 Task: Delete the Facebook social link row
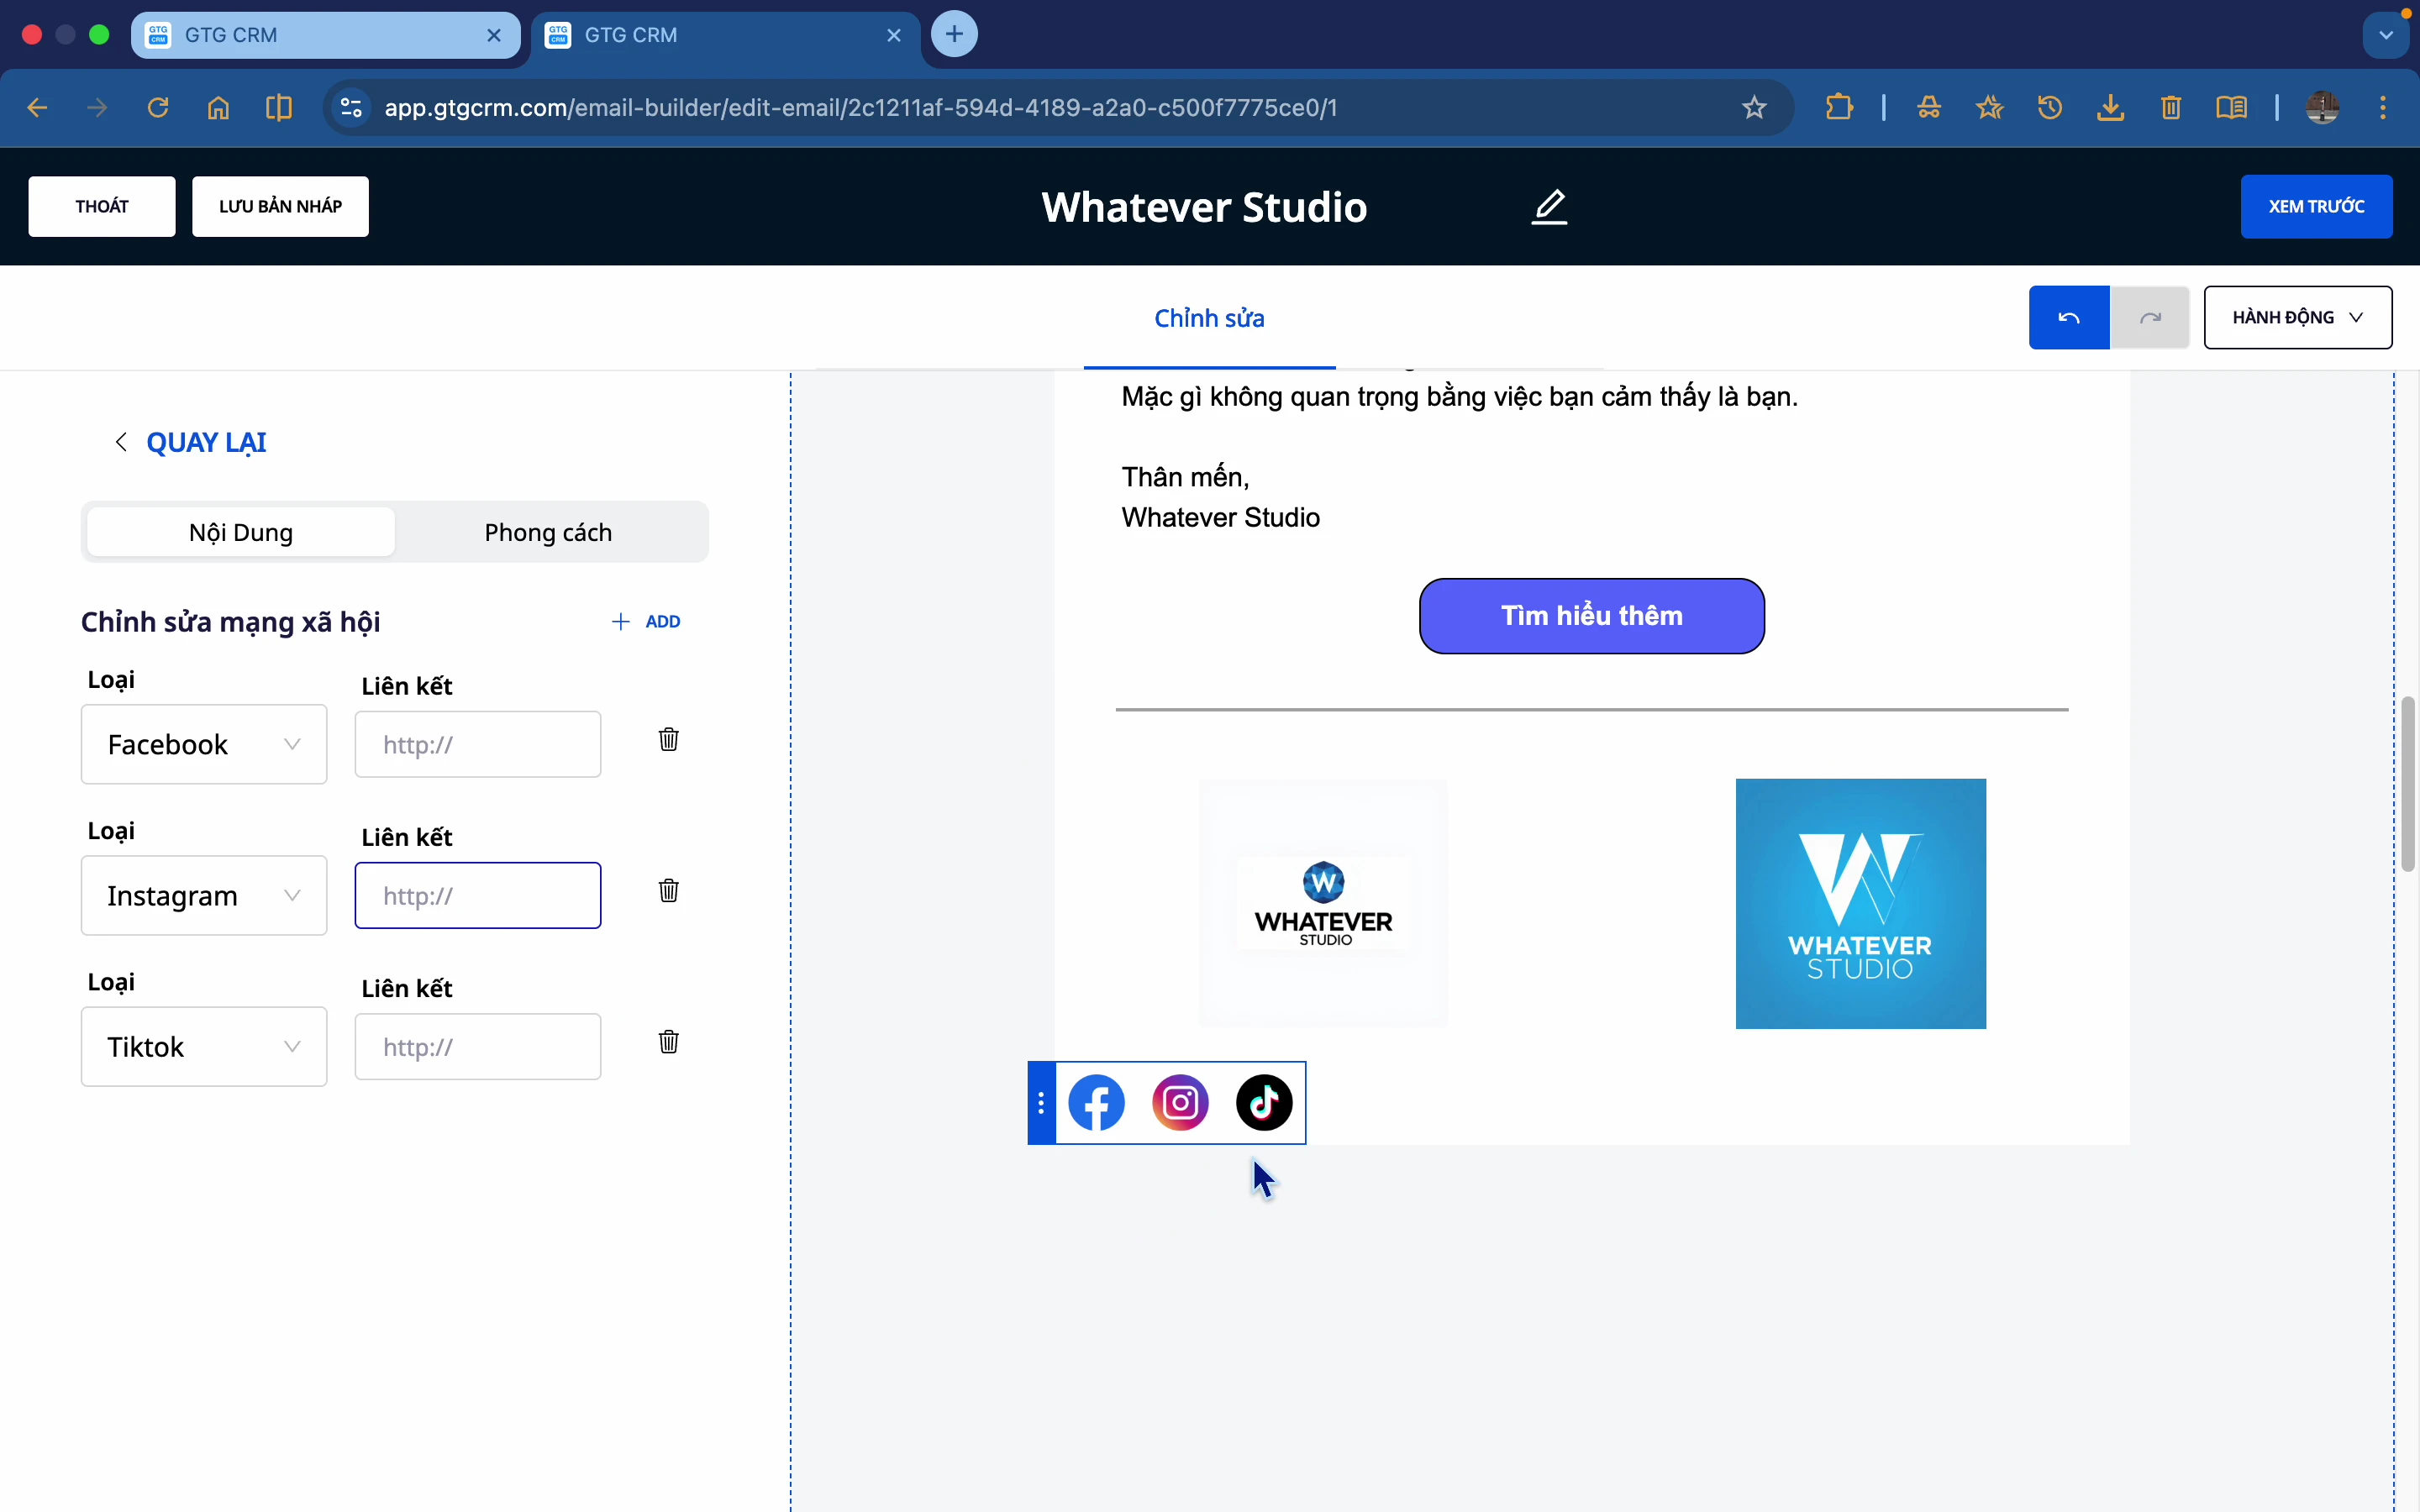tap(668, 740)
